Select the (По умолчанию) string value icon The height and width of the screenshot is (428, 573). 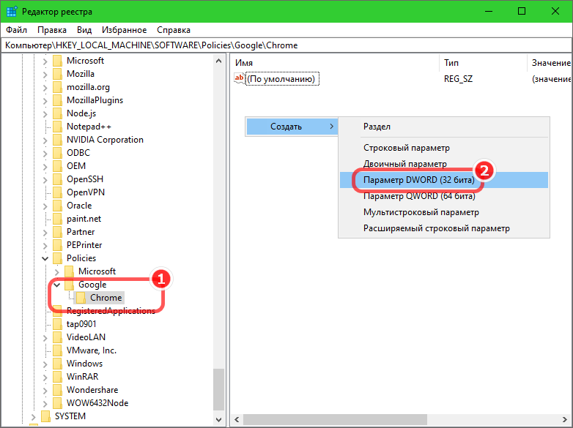point(239,78)
